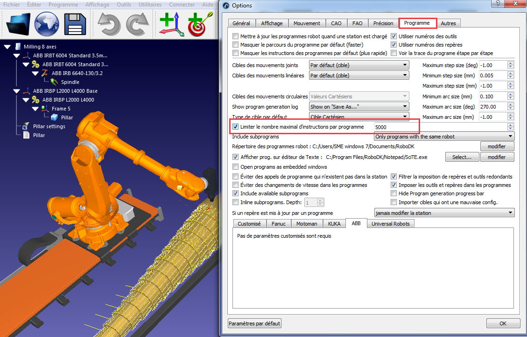
Task: Add a reference frame icon
Action: [x=171, y=24]
